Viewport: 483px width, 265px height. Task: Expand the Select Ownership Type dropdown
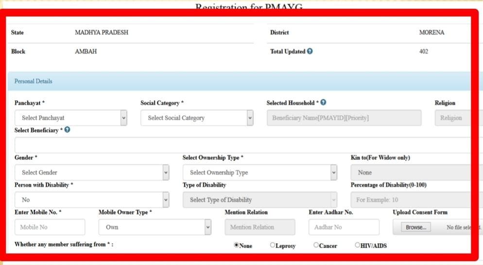click(259, 172)
